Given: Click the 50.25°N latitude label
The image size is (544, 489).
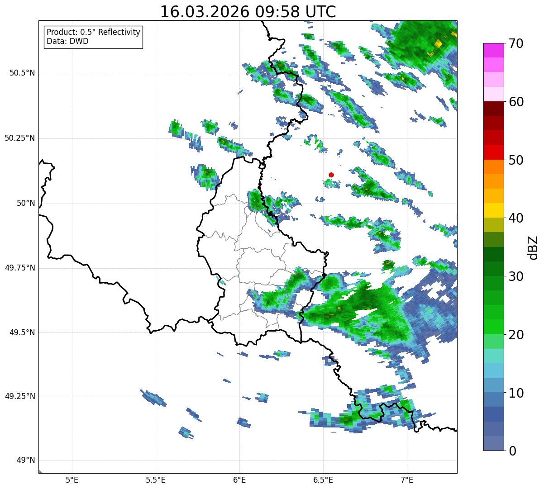Looking at the screenshot, I should 20,138.
